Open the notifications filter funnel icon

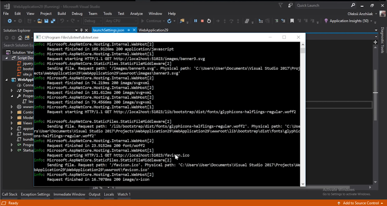[x=281, y=6]
